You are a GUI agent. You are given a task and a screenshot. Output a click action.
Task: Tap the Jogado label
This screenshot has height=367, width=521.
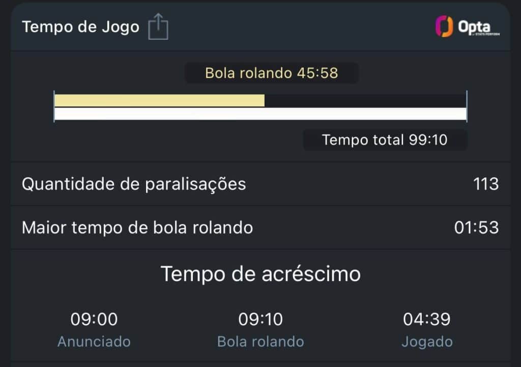(x=426, y=341)
